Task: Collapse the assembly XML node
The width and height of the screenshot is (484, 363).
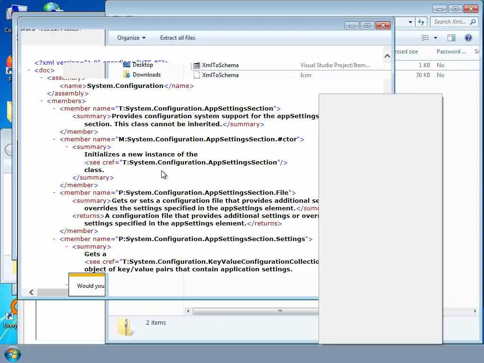Action: click(x=42, y=78)
